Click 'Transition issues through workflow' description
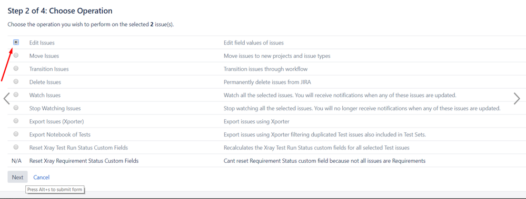This screenshot has width=526, height=199. pos(265,69)
